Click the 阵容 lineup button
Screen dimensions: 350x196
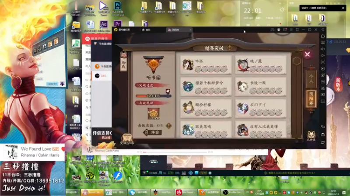point(153,132)
